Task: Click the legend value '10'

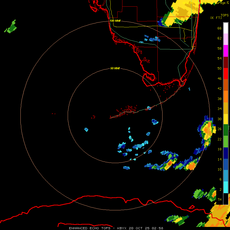Action: 220,169
